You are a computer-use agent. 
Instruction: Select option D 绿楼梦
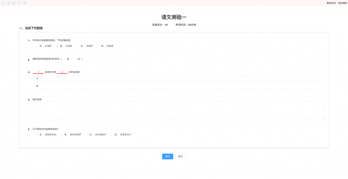pyautogui.click(x=99, y=46)
